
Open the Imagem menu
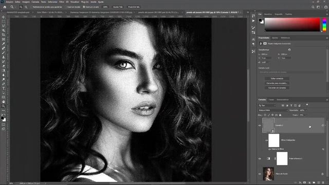[26, 2]
